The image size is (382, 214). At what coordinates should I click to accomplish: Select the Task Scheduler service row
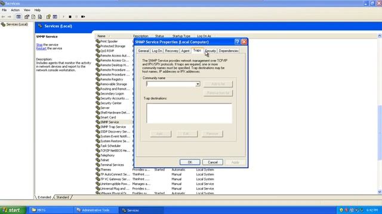pos(110,146)
